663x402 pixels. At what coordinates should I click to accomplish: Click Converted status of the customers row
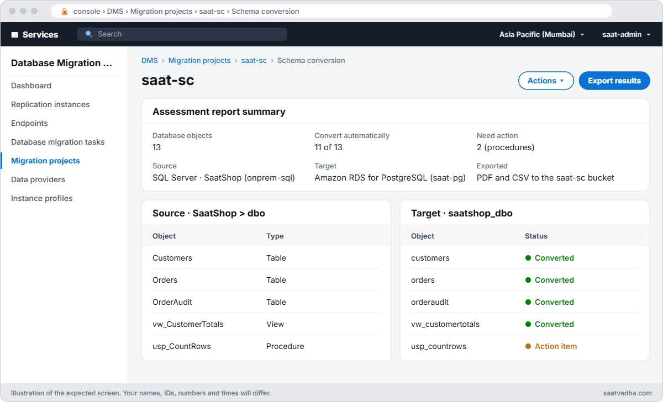pyautogui.click(x=550, y=258)
